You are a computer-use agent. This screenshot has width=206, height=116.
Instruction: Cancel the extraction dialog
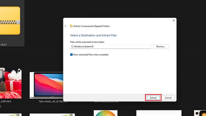168,98
